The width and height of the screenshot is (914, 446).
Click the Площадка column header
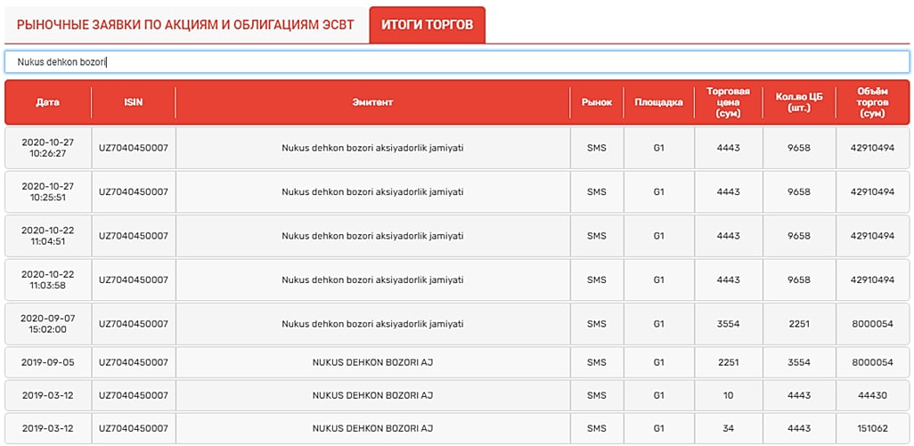658,102
